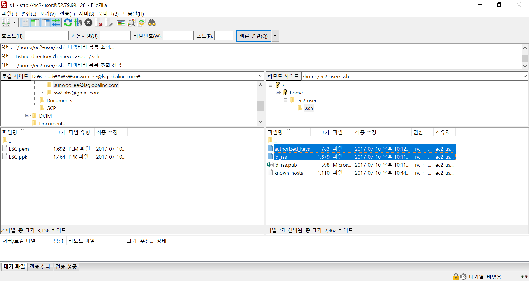529x281 pixels.
Task: Collapse the home remote node
Action: (278, 93)
